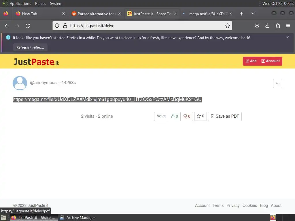Go back using the browser back arrow

click(x=7, y=26)
